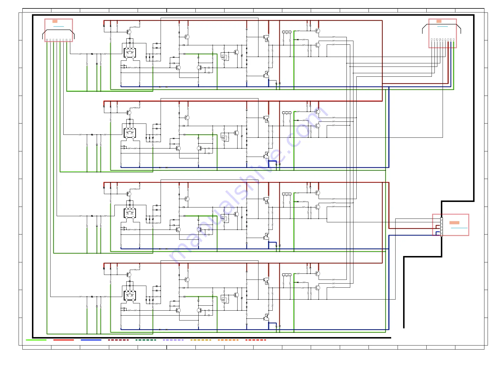This screenshot has width=494, height=367.
Task: Open the cyan link in top-right connector box
Action: 443,27
